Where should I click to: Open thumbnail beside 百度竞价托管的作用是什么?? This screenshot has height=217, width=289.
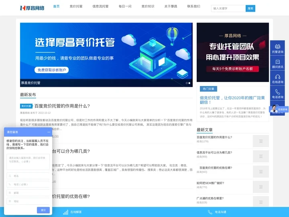[261, 141]
